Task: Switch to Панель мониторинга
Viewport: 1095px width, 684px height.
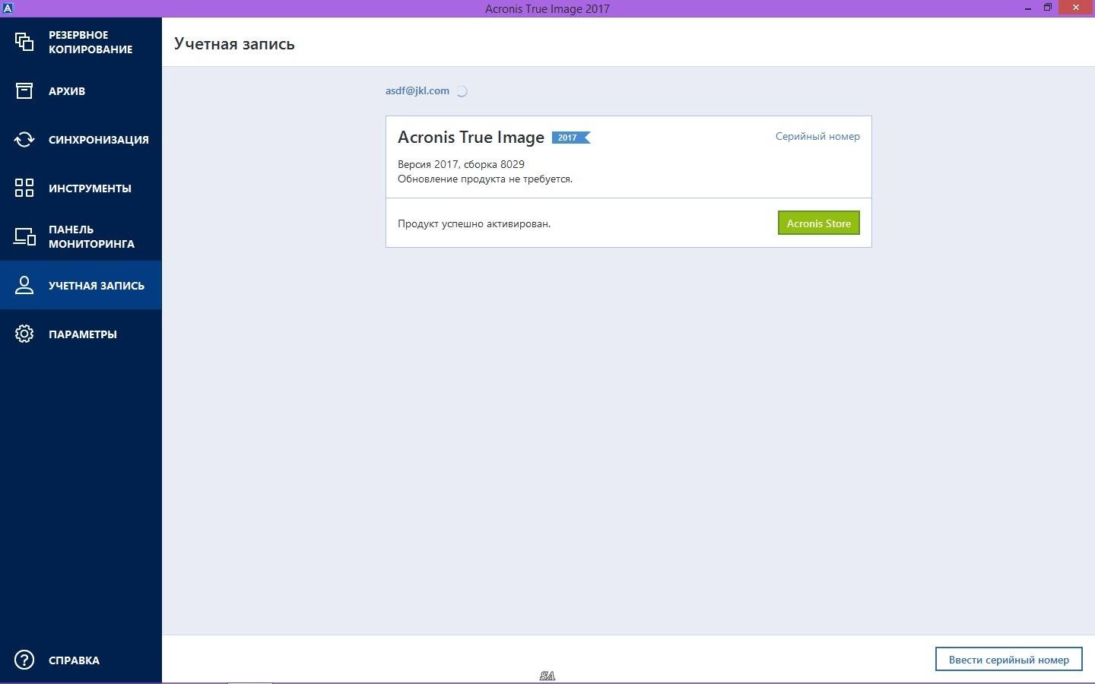Action: tap(81, 236)
